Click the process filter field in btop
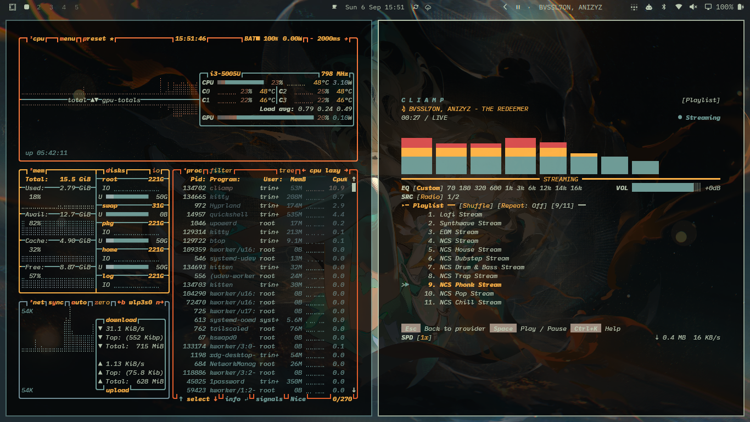750x422 pixels. coord(221,170)
